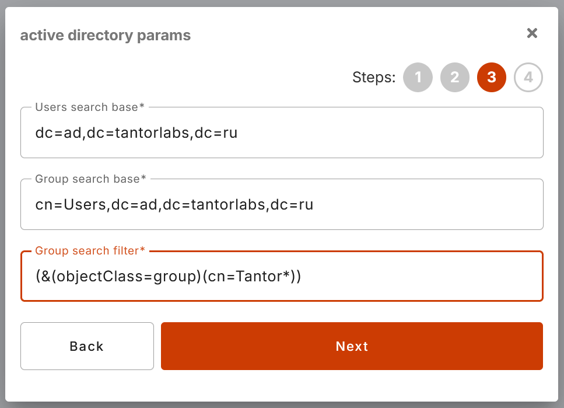Close the active directory params dialog
This screenshot has height=408, width=564.
coord(532,33)
